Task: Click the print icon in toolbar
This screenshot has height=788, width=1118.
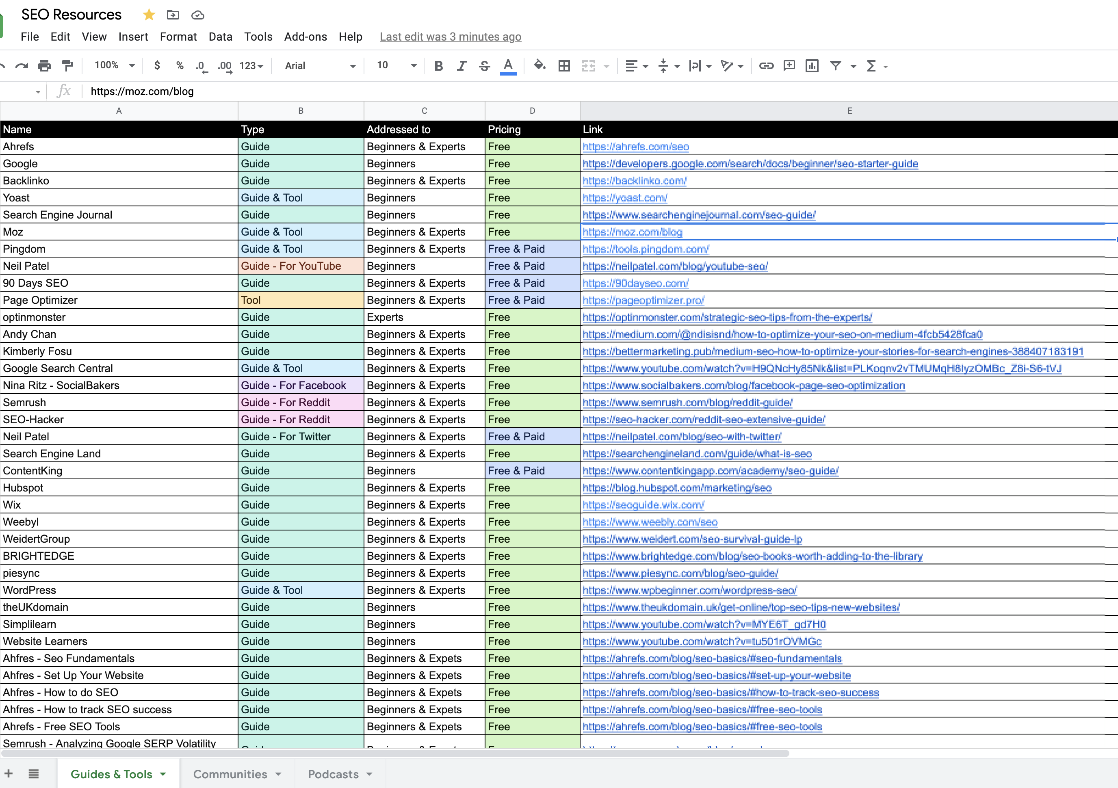Action: [44, 66]
